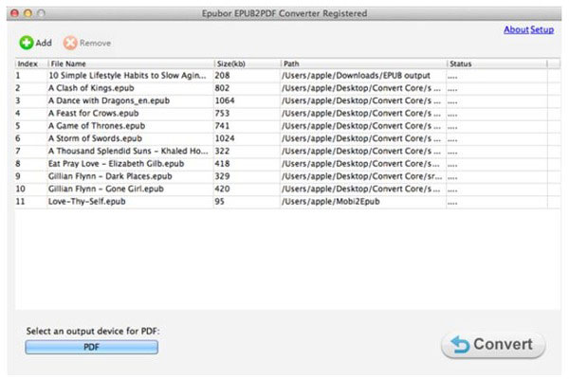
Task: Click size value 420
Action: (222, 189)
